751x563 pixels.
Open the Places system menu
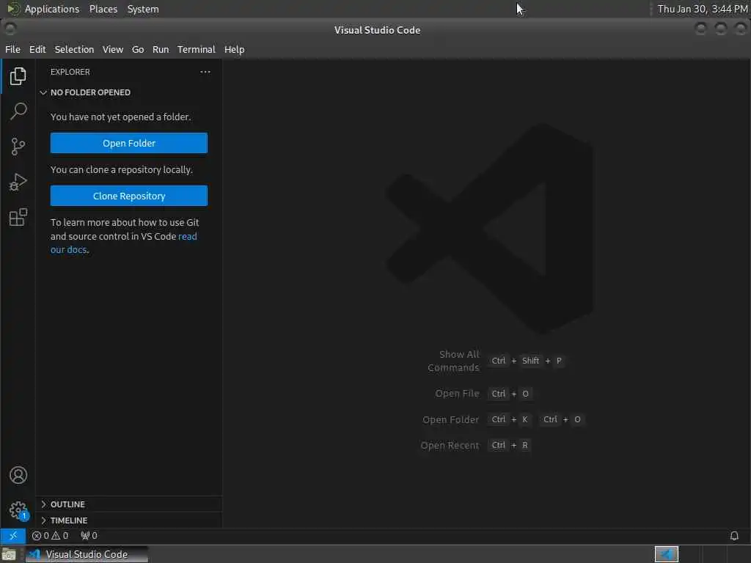(x=103, y=9)
